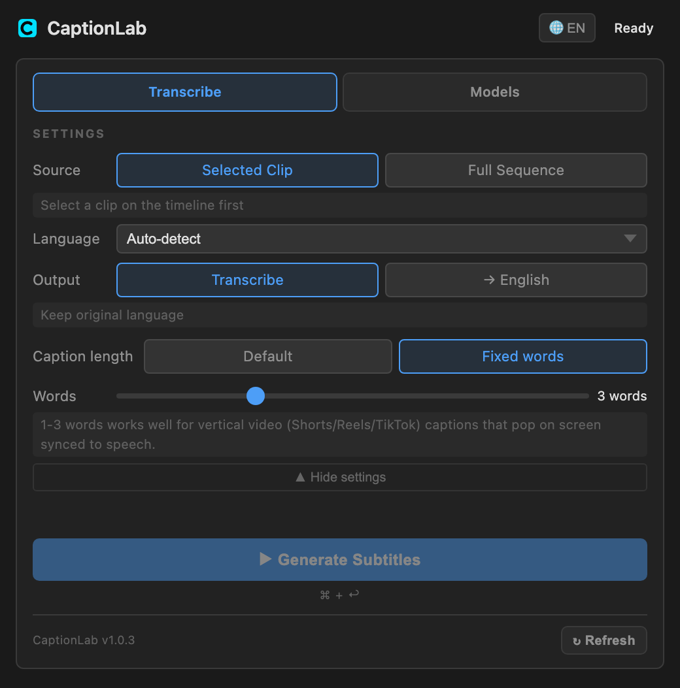This screenshot has height=688, width=680.
Task: Open the EN language switcher
Action: tap(567, 28)
